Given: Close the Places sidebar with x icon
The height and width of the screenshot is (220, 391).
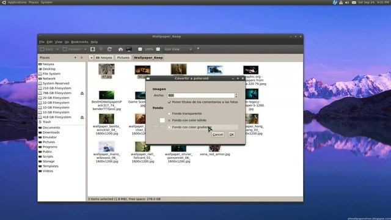Looking at the screenshot, I should click(81, 57).
